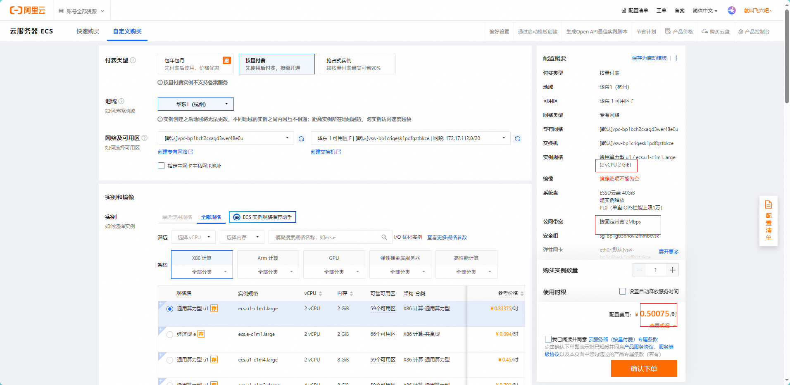The height and width of the screenshot is (385, 790).
Task: Click help icon next to 地域
Action: [121, 101]
